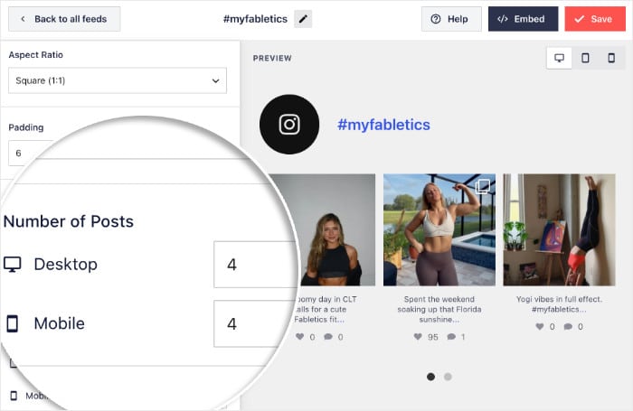Click comment icon under Yogi vibes post
The width and height of the screenshot is (633, 411).
point(568,326)
